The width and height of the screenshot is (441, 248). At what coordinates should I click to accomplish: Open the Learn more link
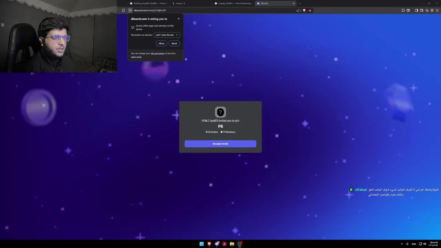pyautogui.click(x=136, y=57)
